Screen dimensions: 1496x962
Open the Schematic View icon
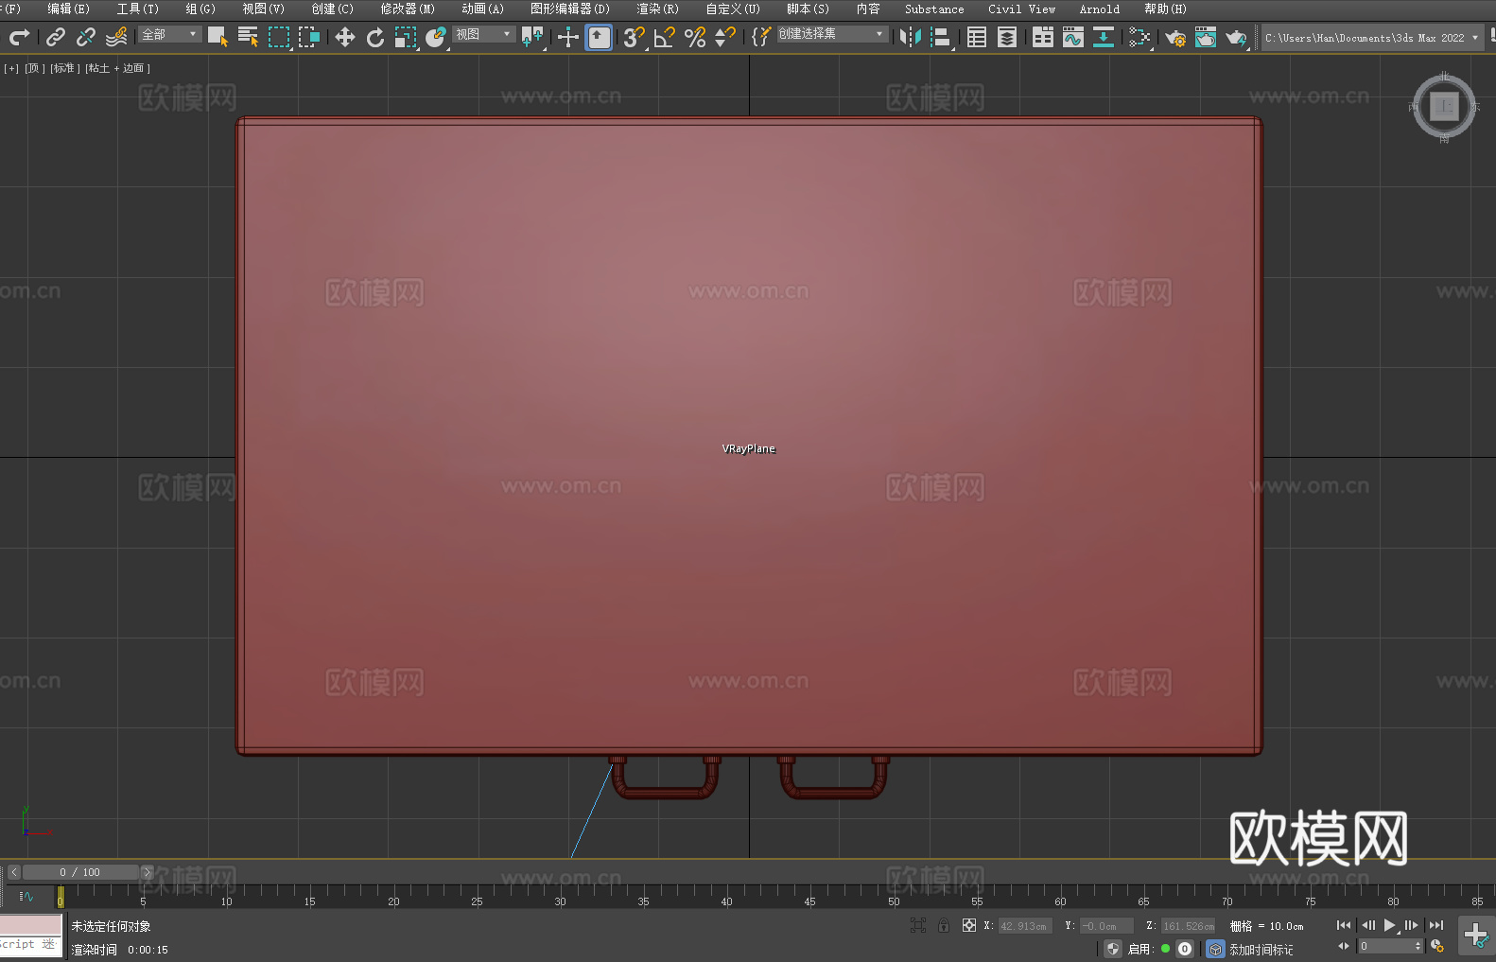[x=1104, y=37]
